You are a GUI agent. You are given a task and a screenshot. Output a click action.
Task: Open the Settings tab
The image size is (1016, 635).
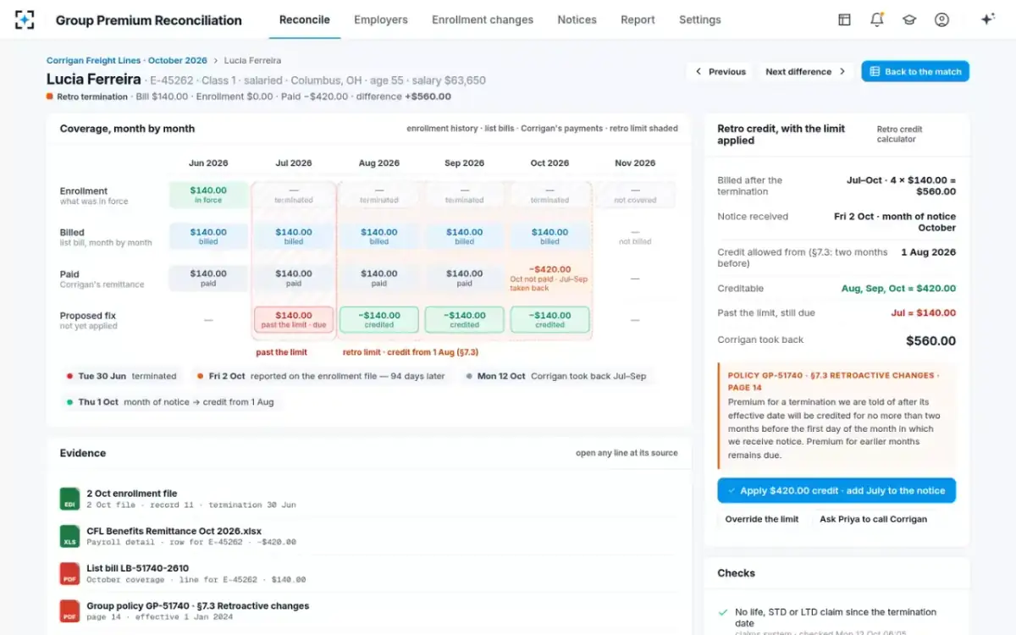[x=700, y=19]
